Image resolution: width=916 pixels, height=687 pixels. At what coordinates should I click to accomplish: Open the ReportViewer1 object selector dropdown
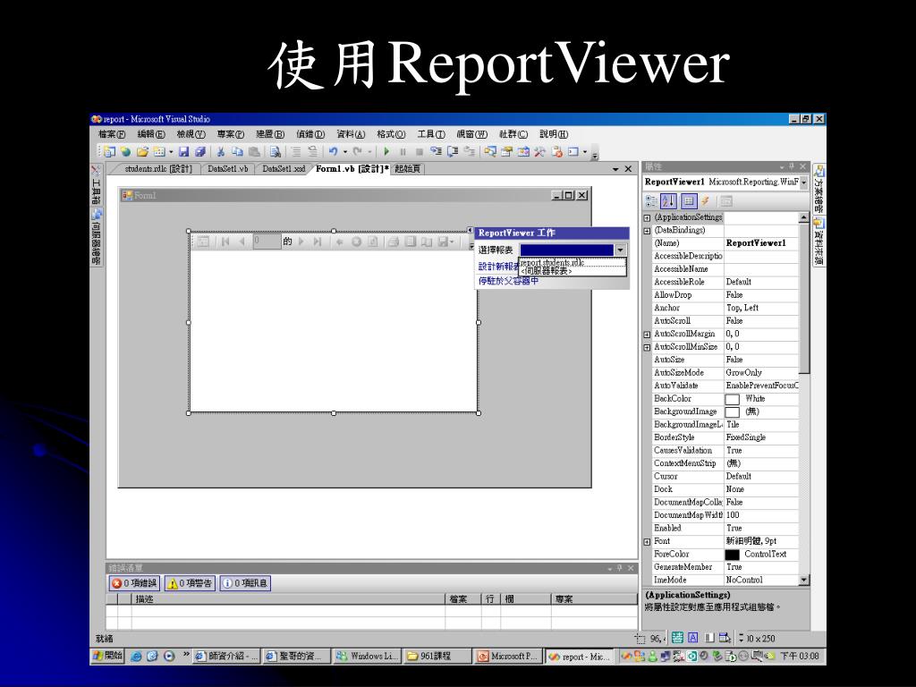tap(804, 182)
